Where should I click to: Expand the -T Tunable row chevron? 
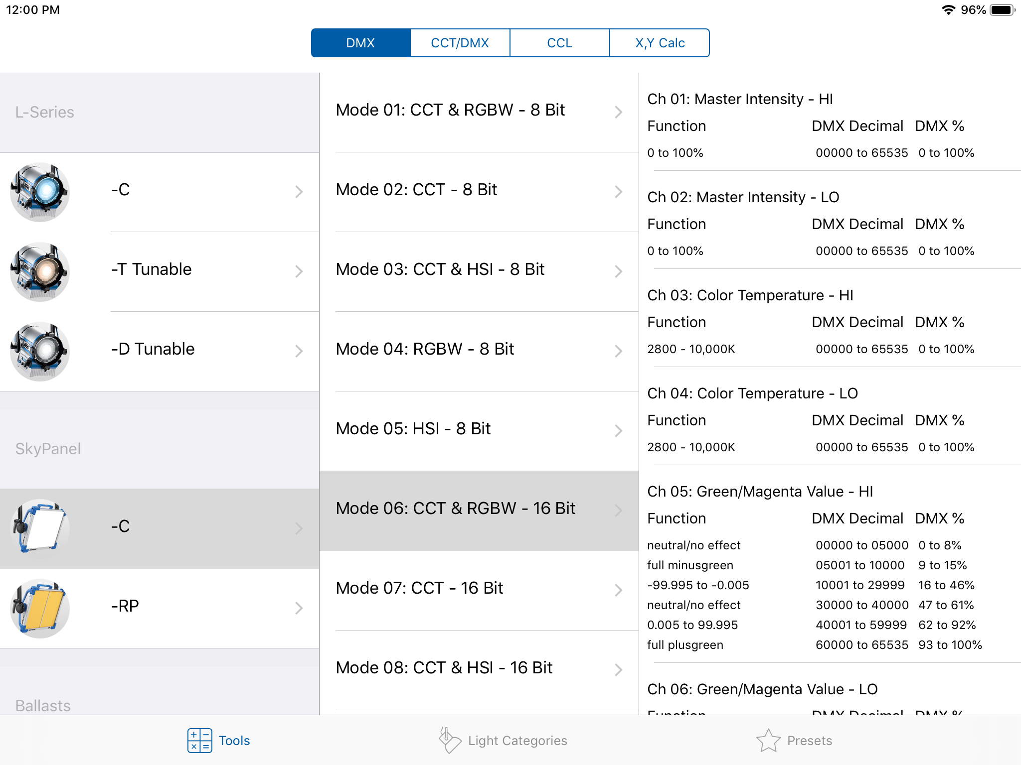[299, 271]
